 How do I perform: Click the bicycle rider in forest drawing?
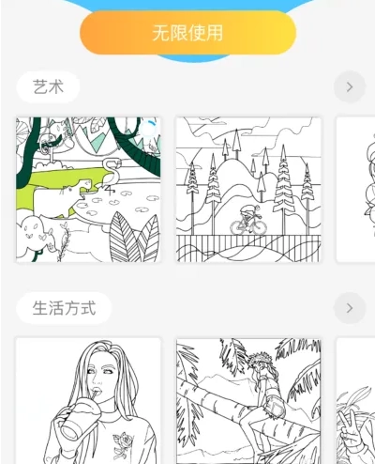(248, 220)
